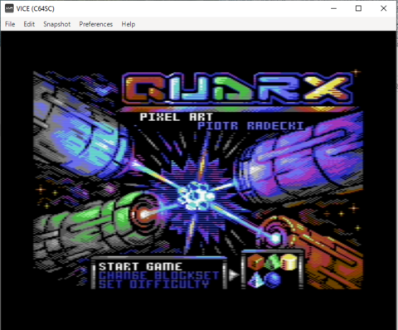Screen dimensions: 398x330
Task: Click the PIXEL ART credit text
Action: pyautogui.click(x=177, y=117)
